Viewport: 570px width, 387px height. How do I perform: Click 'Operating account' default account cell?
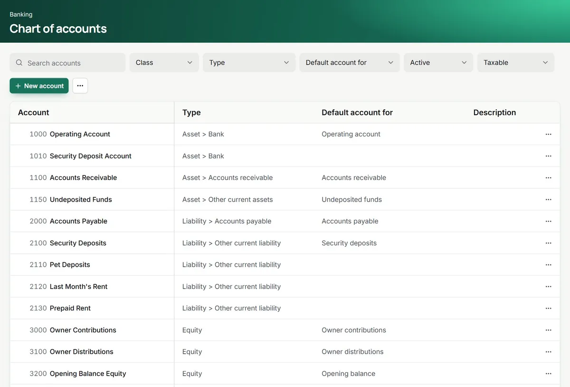351,134
